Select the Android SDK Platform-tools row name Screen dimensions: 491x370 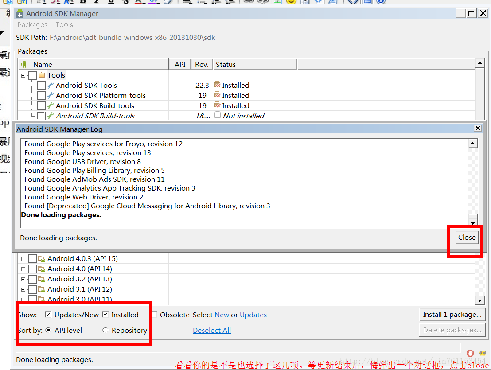(101, 95)
